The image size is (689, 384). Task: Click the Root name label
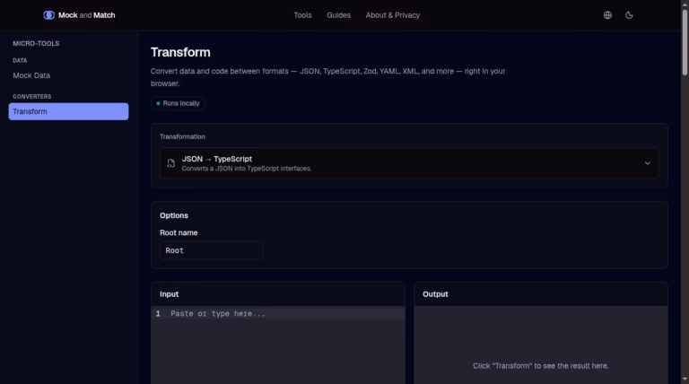pyautogui.click(x=179, y=233)
